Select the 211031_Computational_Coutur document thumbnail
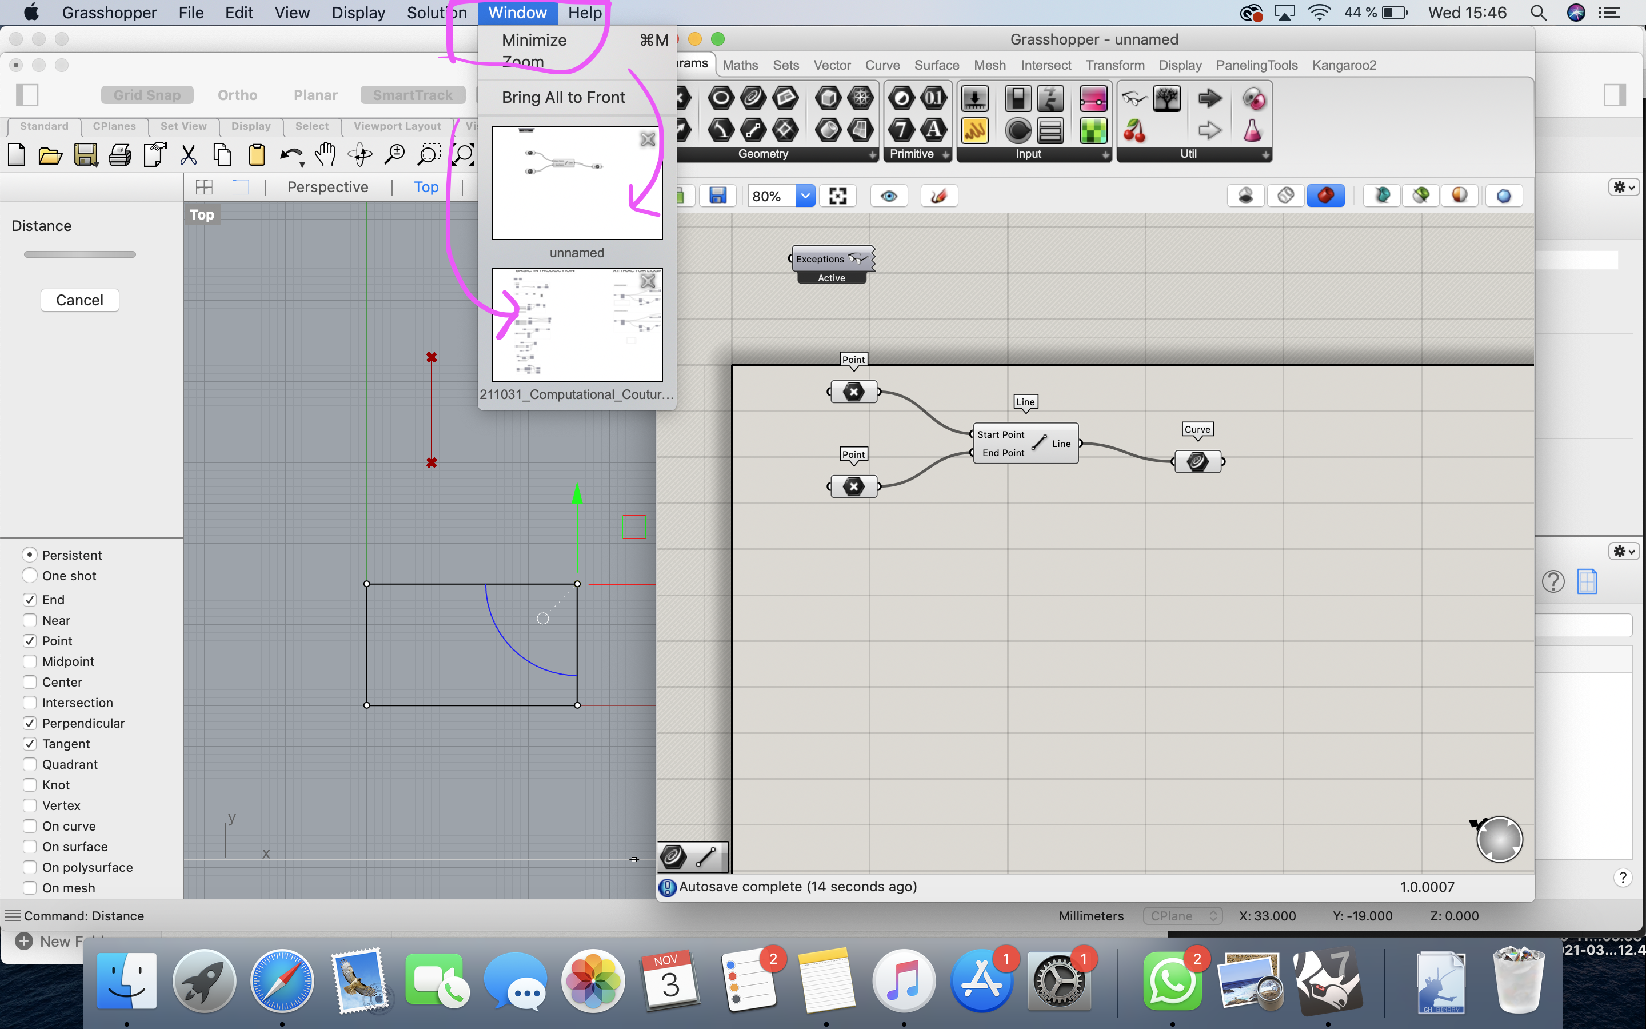 coord(577,325)
